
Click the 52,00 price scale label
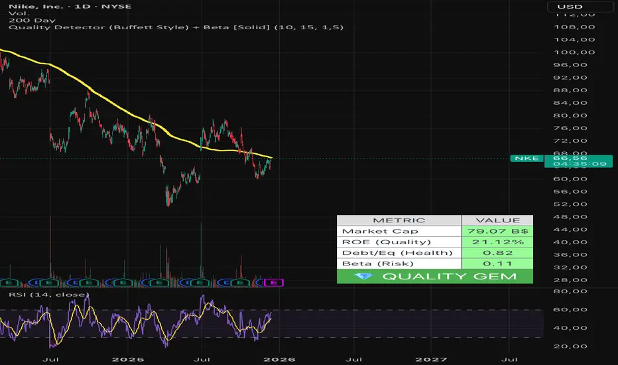pos(570,204)
